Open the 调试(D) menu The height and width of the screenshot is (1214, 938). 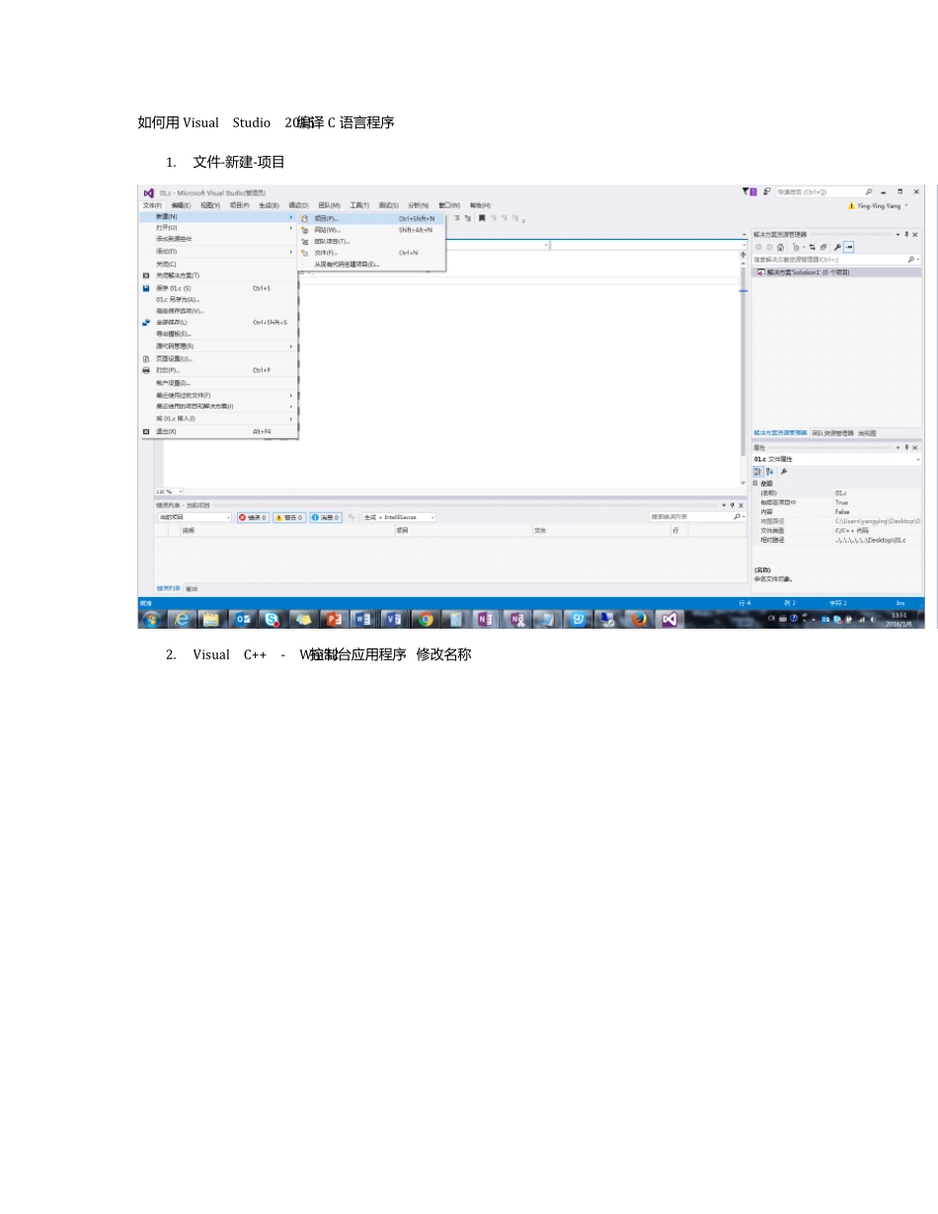(x=298, y=205)
